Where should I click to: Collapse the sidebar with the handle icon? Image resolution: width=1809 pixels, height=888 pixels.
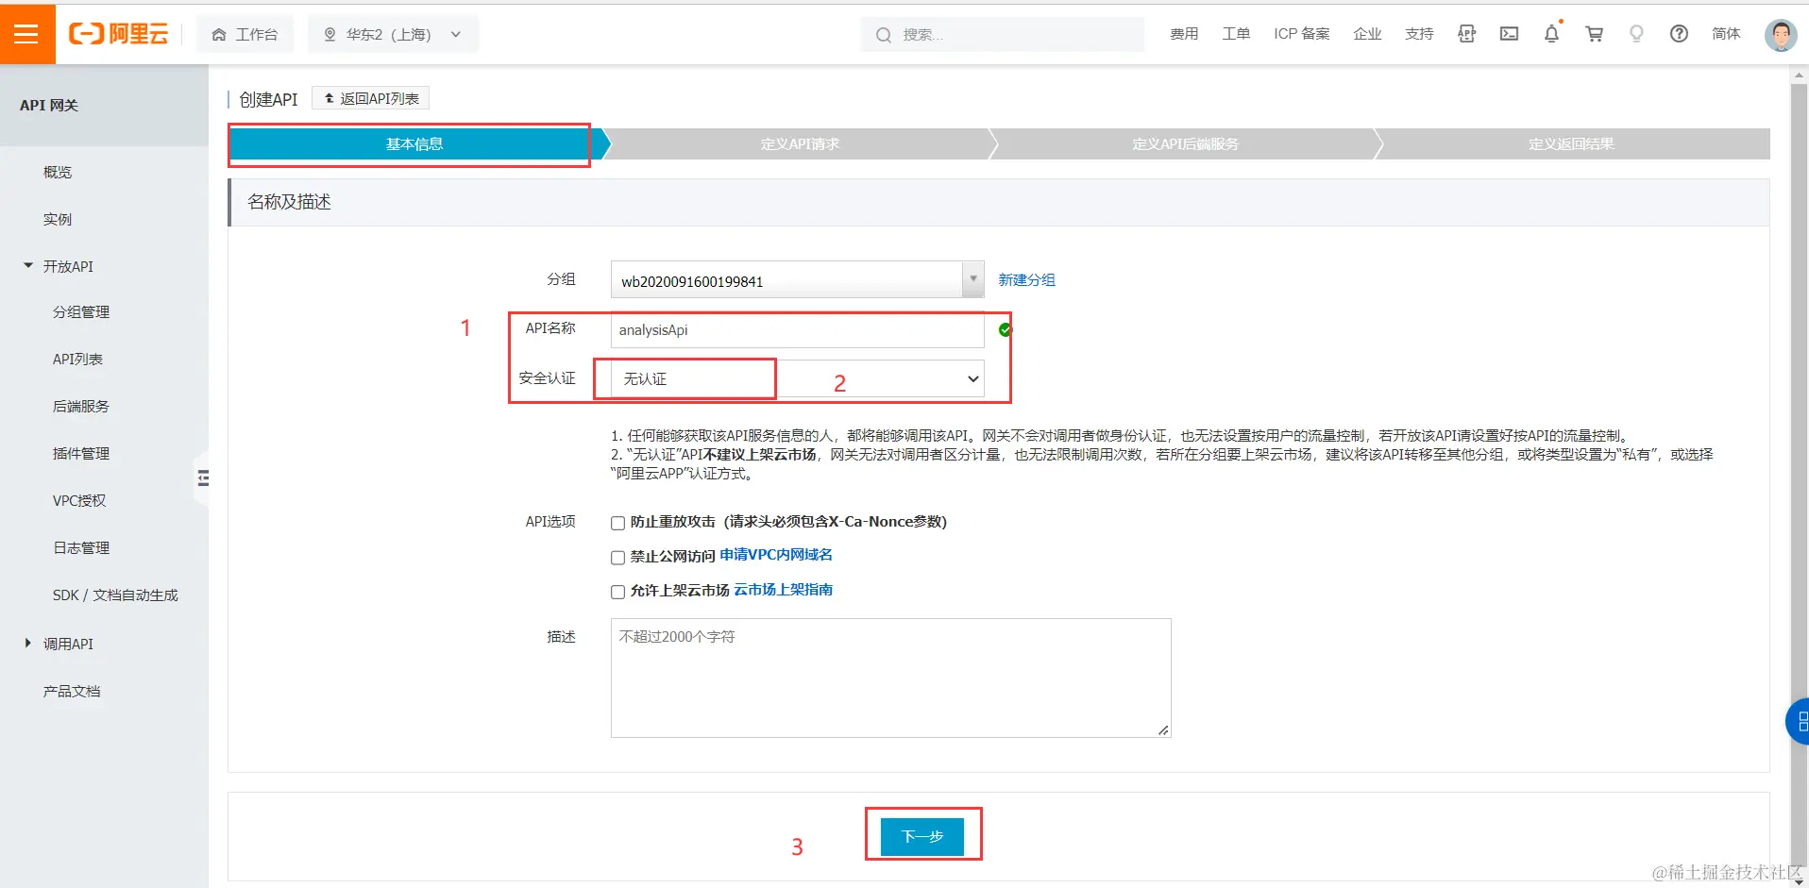pos(202,478)
